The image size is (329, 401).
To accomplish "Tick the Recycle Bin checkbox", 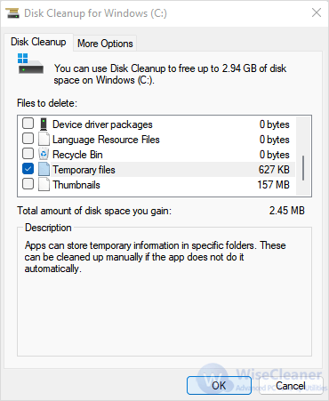I will (28, 154).
